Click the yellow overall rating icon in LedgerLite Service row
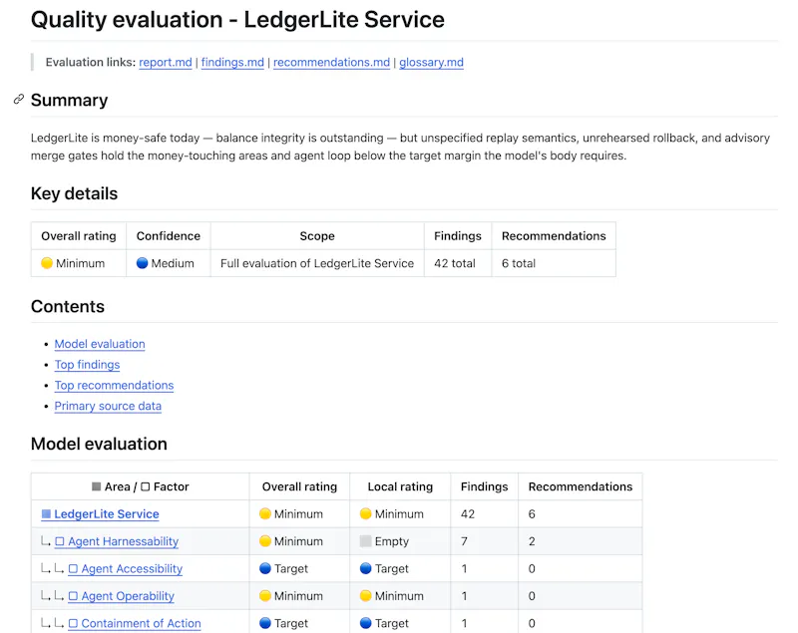 (264, 513)
